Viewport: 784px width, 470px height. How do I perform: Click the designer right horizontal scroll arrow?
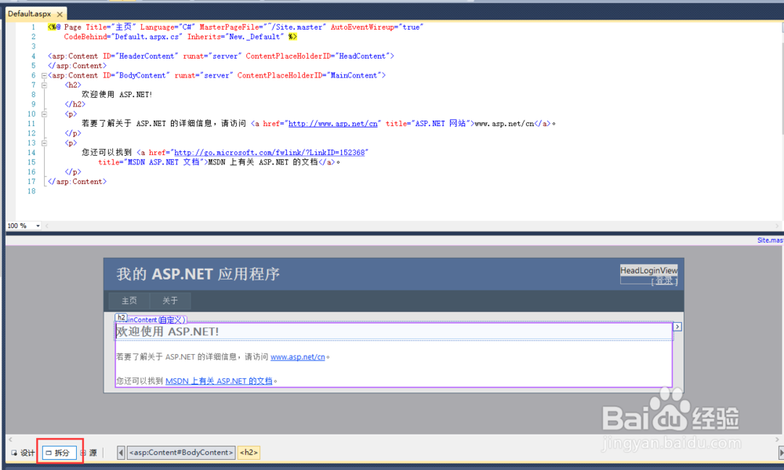[777, 439]
